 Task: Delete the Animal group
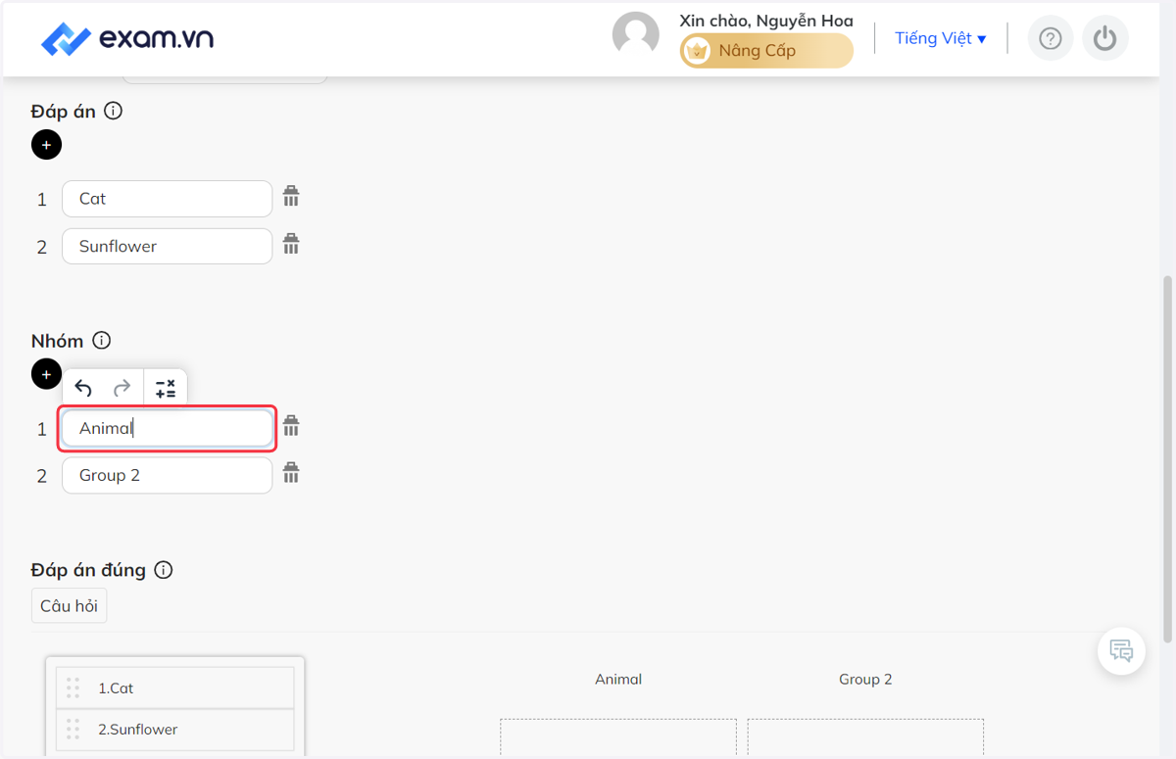[291, 426]
